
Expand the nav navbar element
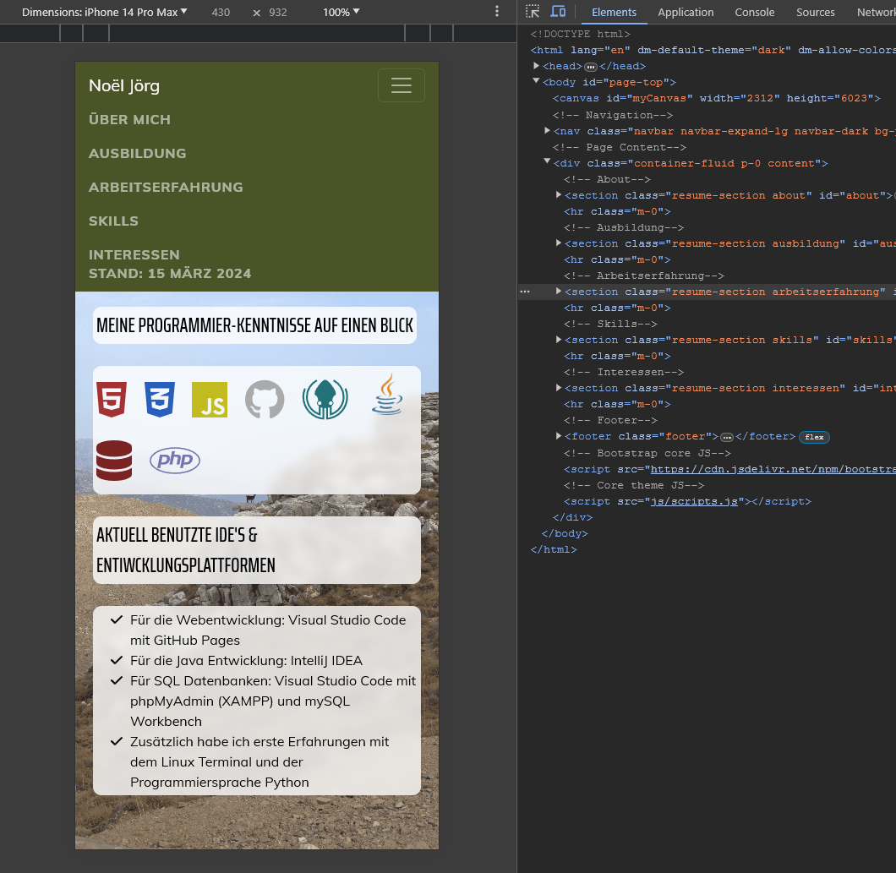point(547,130)
